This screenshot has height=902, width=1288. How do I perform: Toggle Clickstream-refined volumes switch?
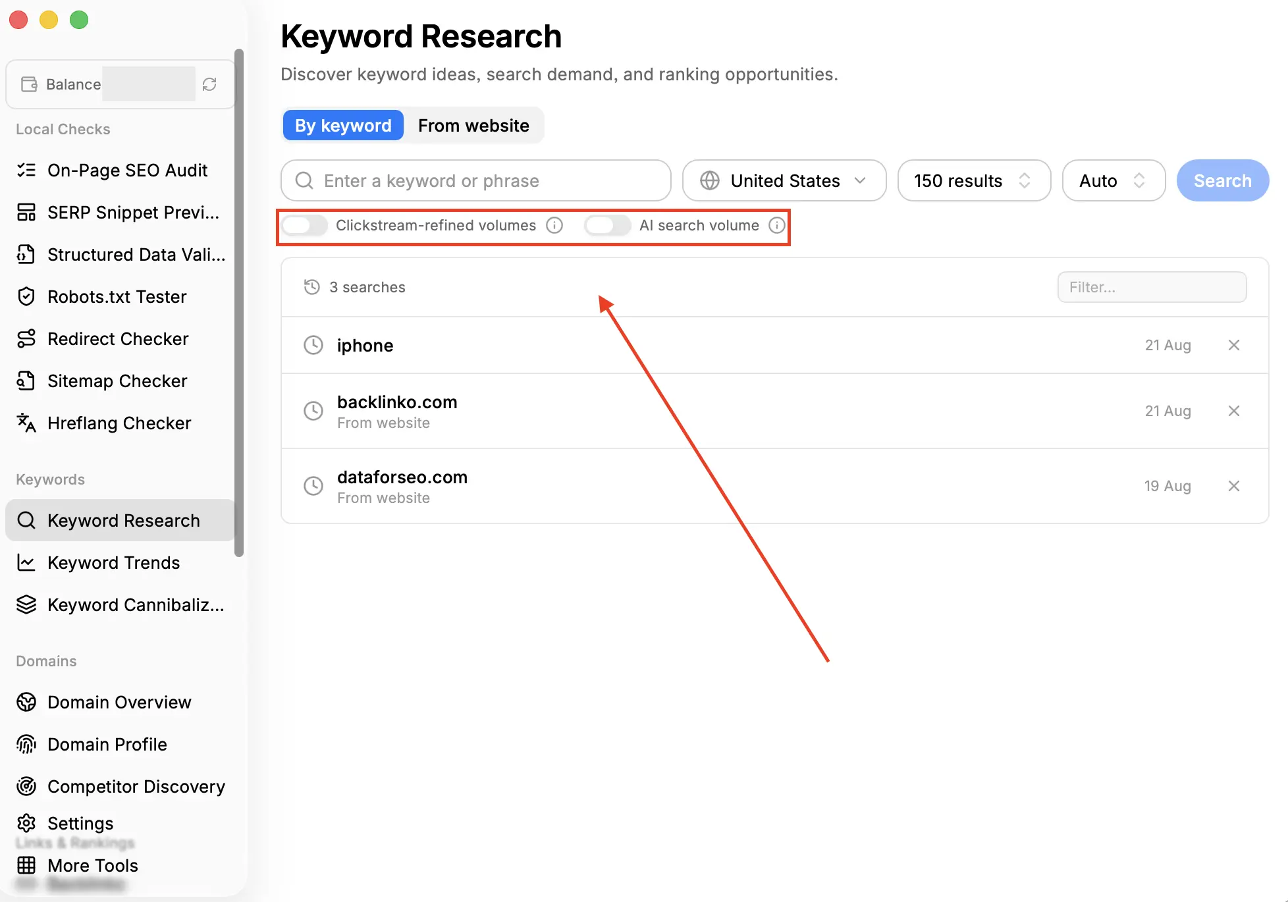305,226
